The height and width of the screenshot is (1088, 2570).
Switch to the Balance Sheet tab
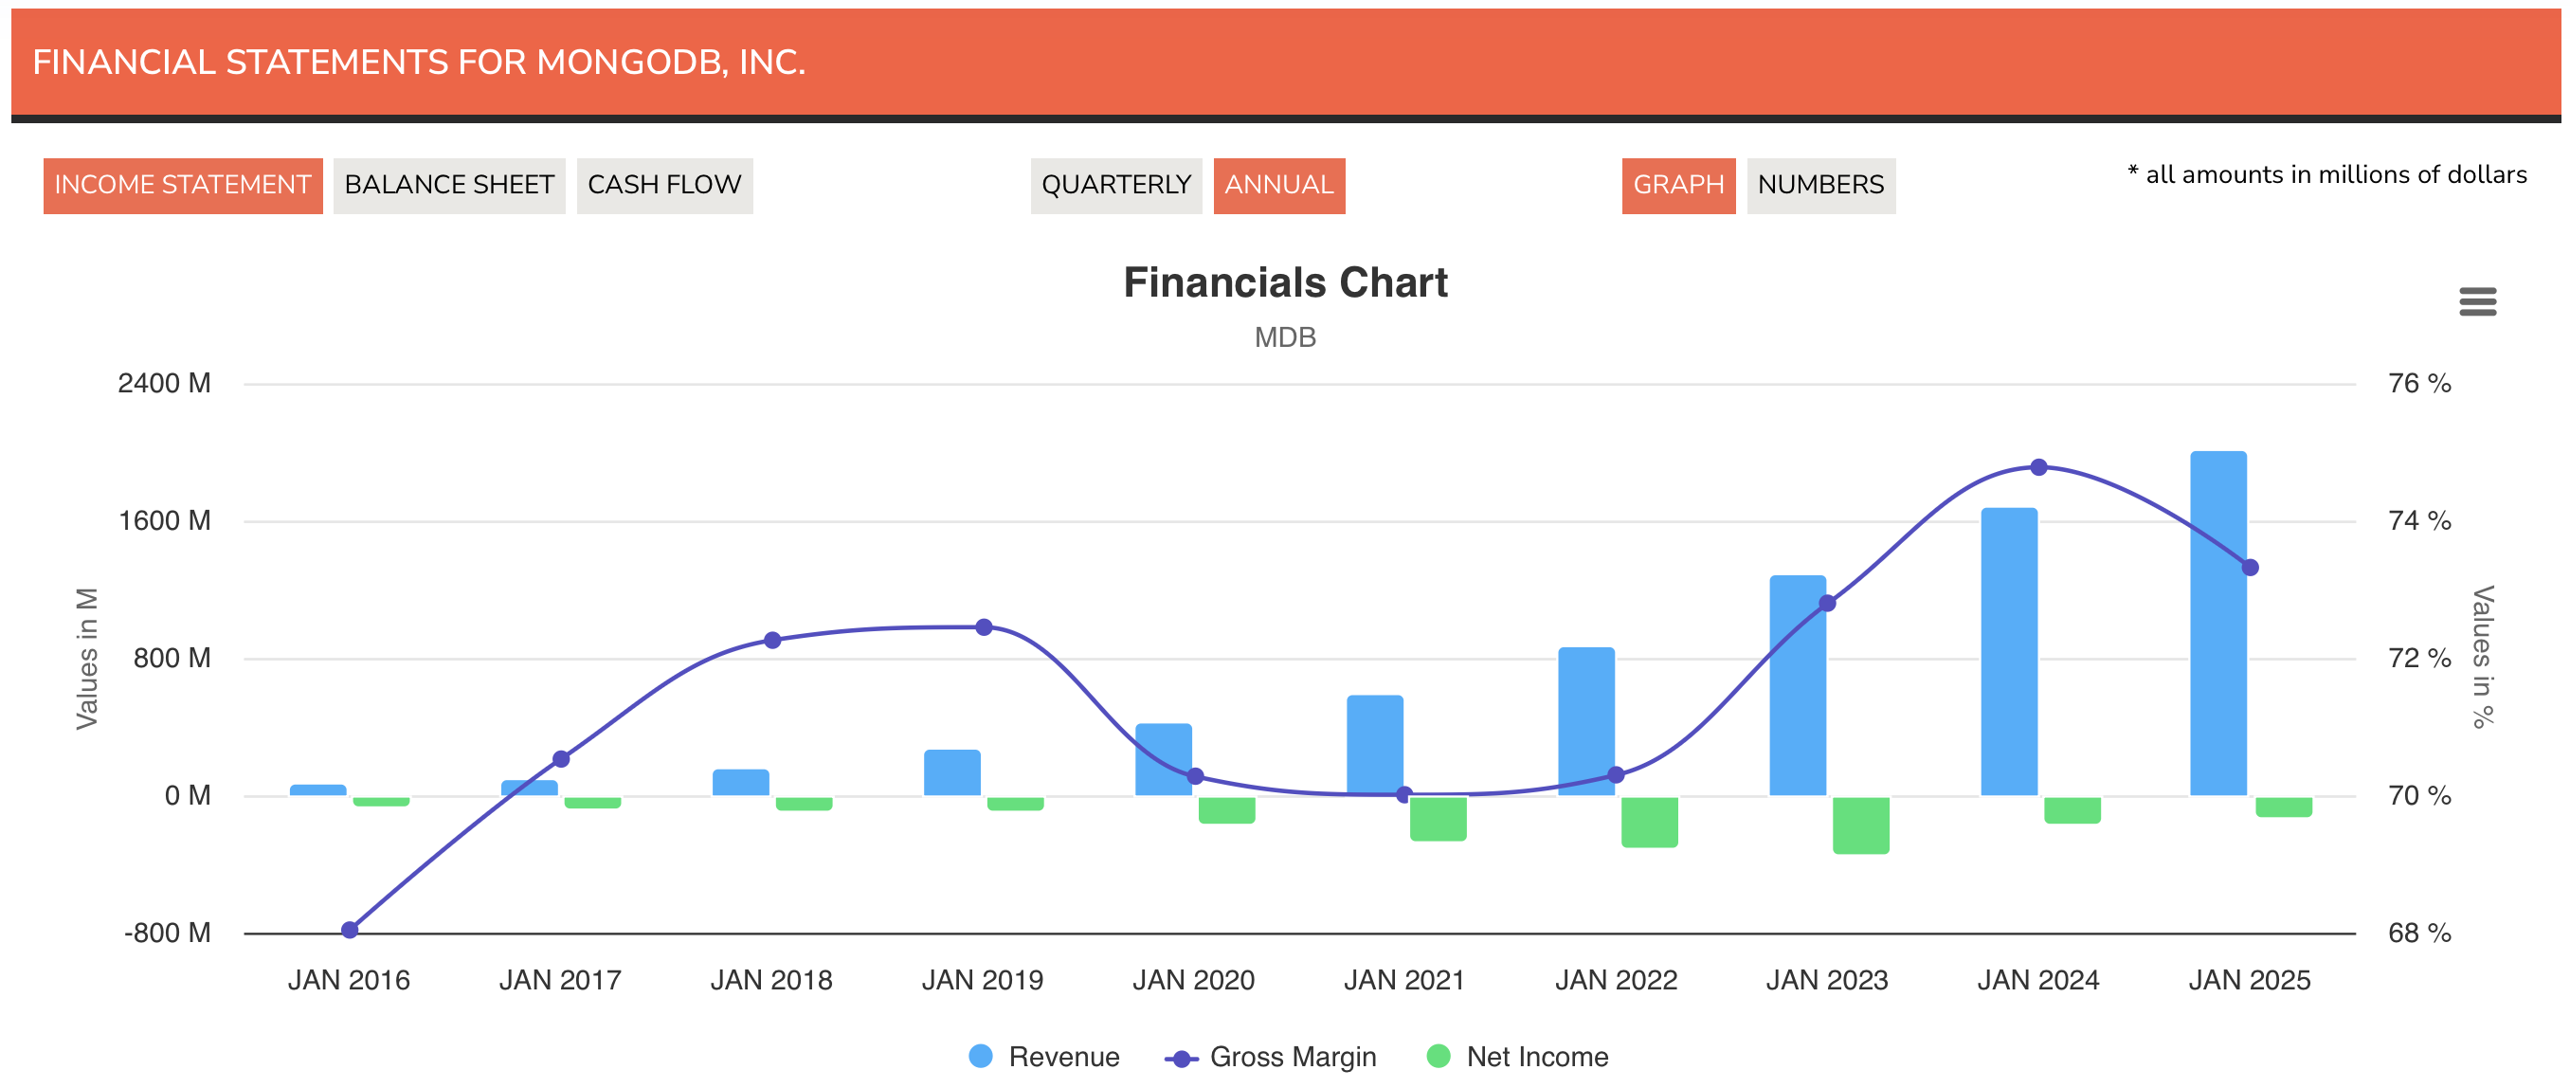point(449,186)
